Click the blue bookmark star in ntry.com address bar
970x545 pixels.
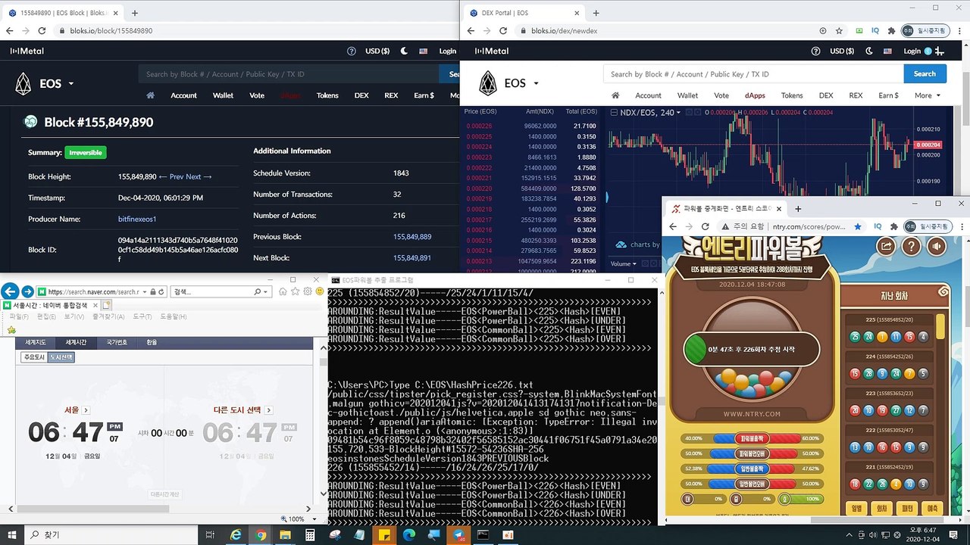coord(858,226)
